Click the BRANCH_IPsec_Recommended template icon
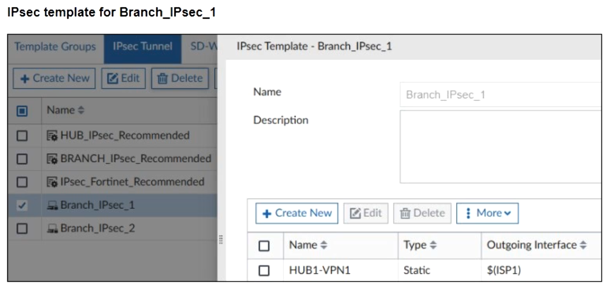 (52, 159)
